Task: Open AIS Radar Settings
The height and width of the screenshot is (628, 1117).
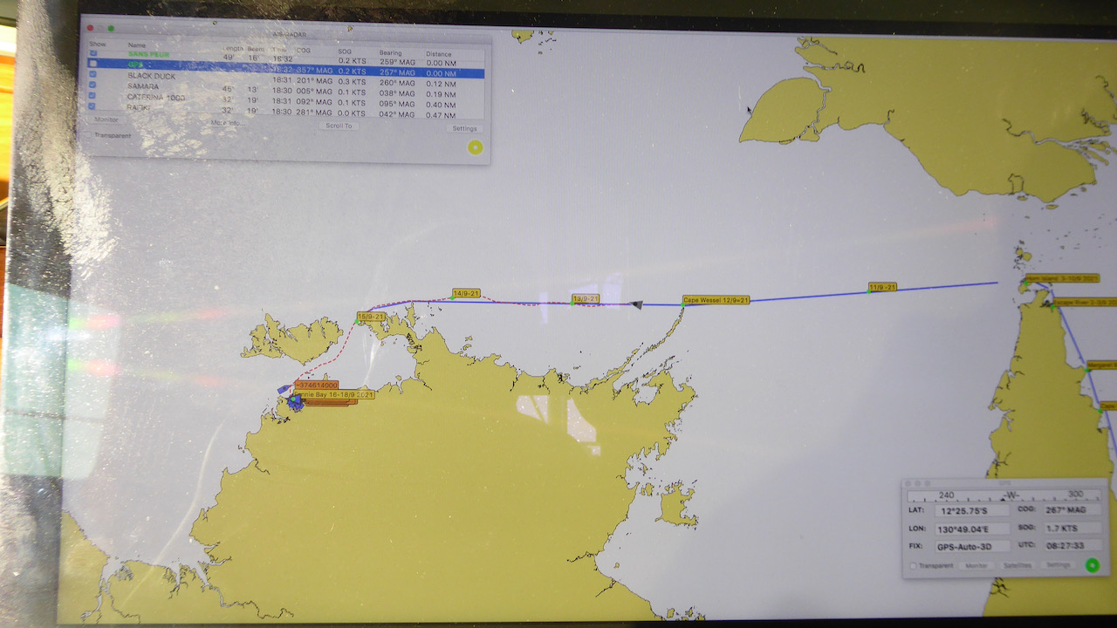Action: 464,129
